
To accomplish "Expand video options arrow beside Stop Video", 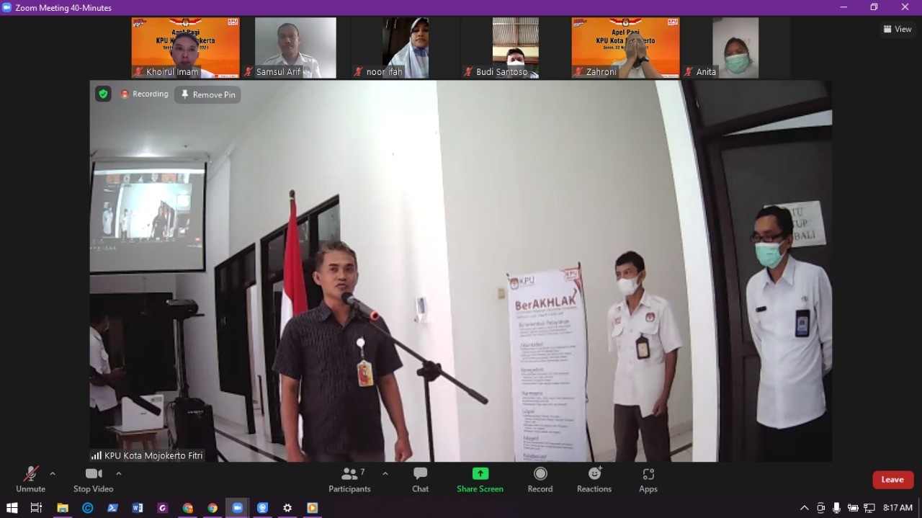I will pos(119,473).
